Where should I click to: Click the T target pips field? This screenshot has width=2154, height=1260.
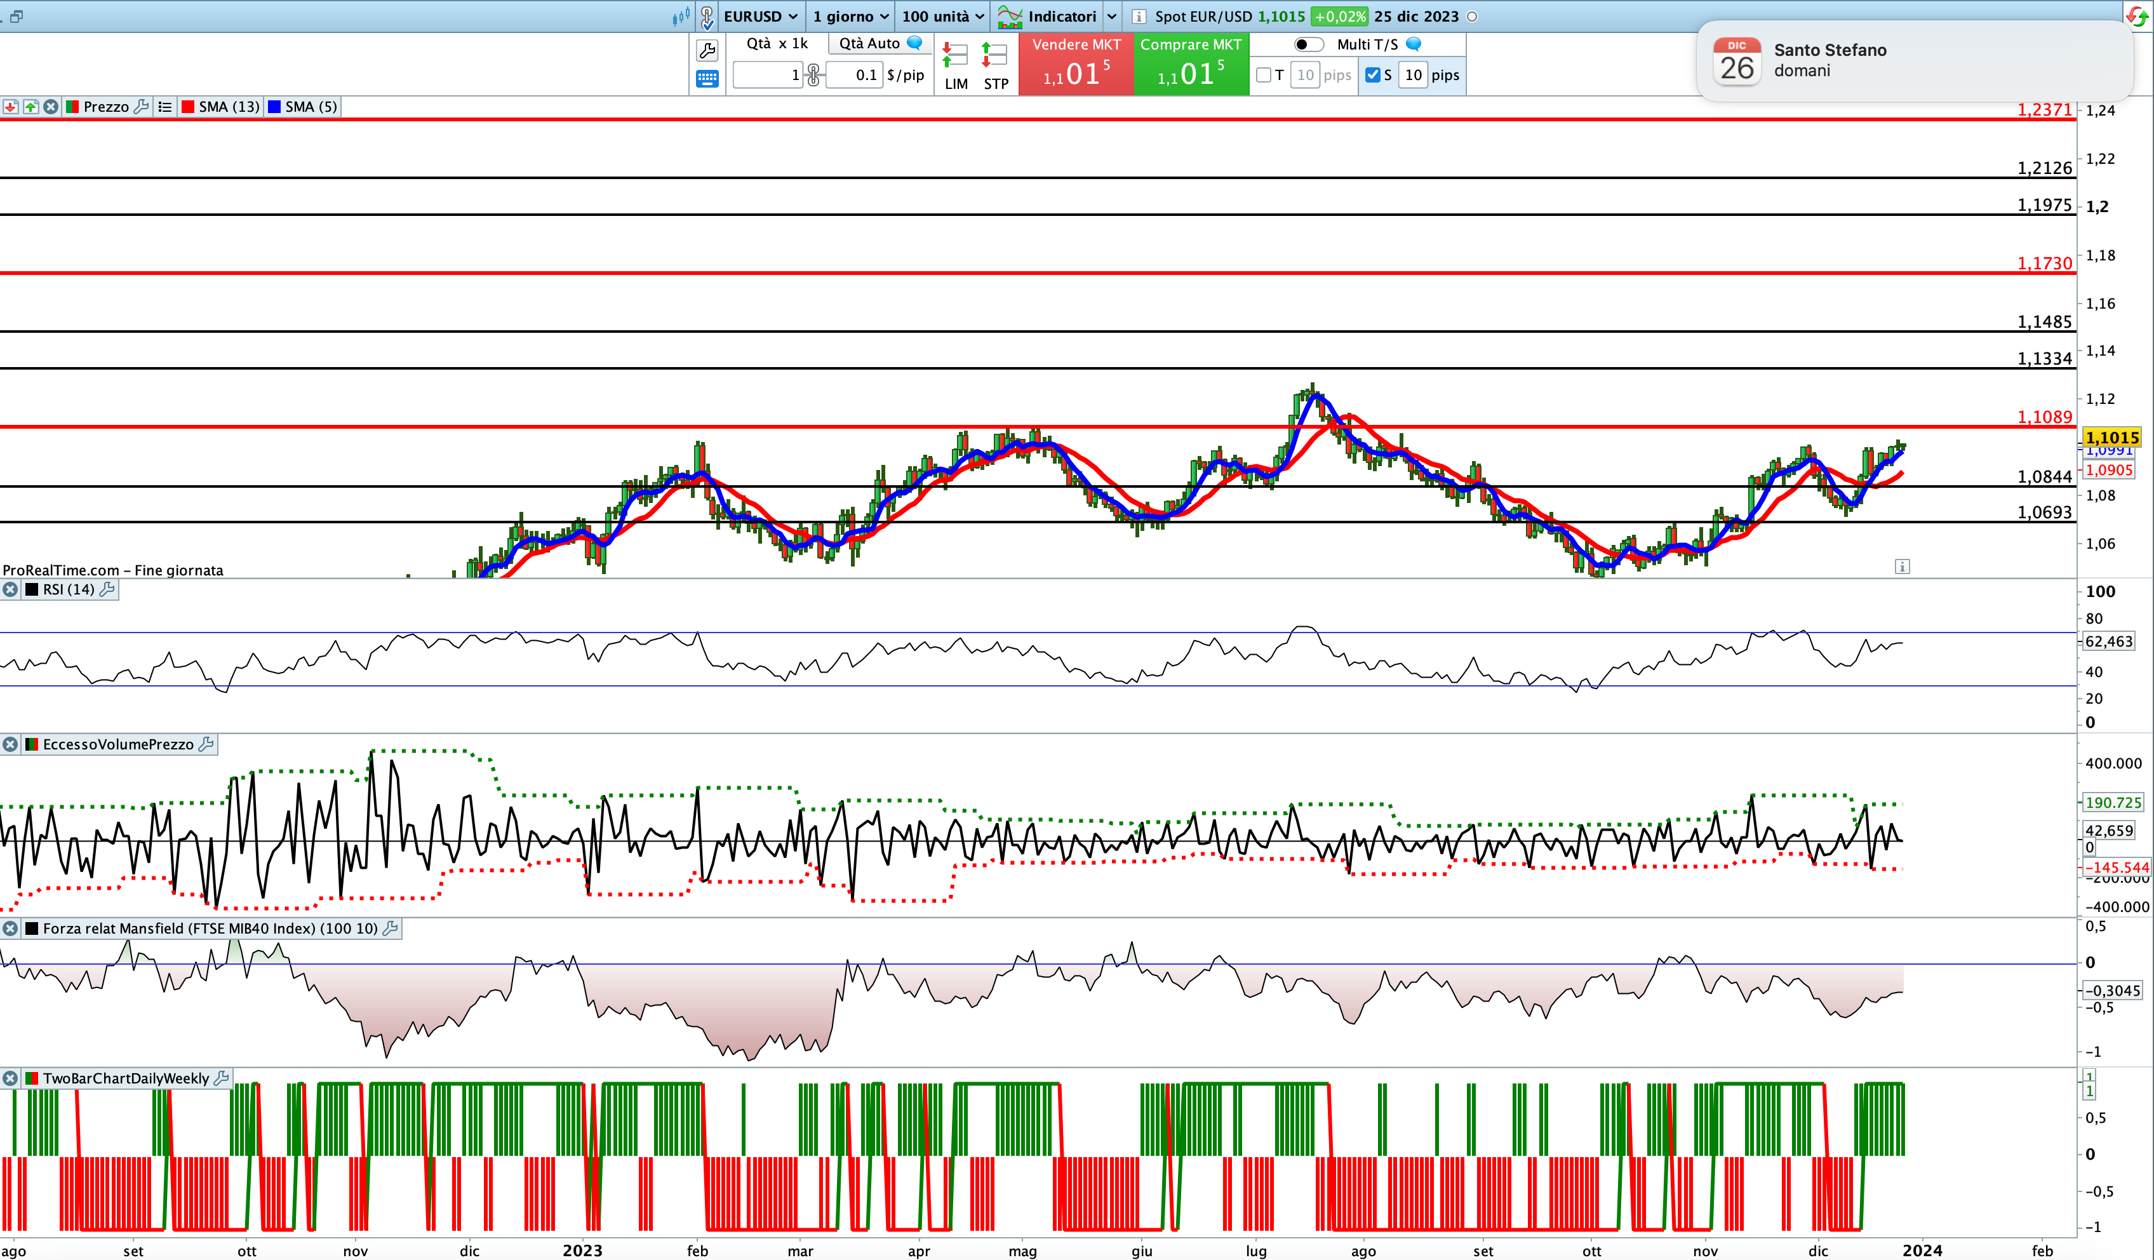point(1304,75)
